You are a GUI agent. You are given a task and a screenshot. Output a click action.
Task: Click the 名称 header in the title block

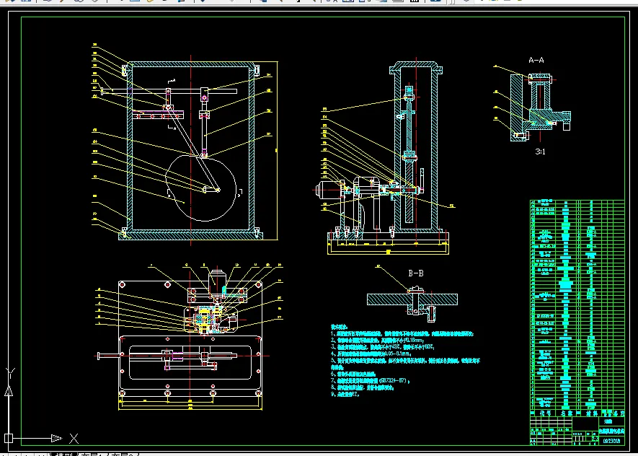coord(567,413)
